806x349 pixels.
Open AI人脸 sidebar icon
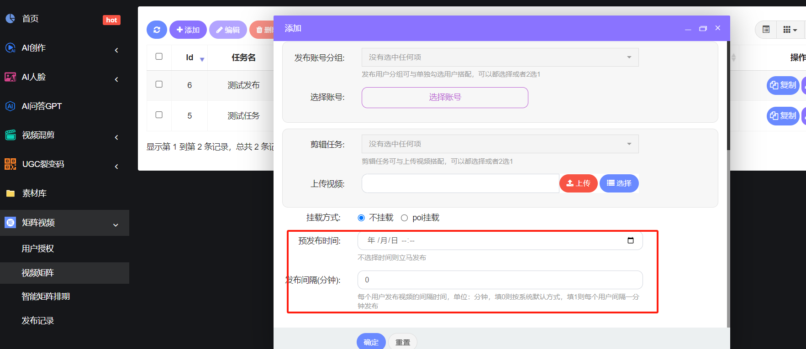click(10, 77)
